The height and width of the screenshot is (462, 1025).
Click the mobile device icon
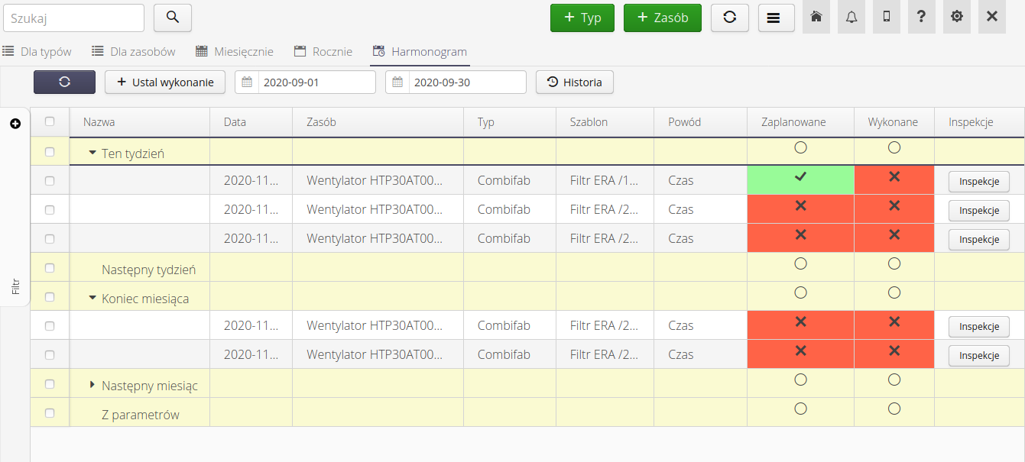(886, 17)
